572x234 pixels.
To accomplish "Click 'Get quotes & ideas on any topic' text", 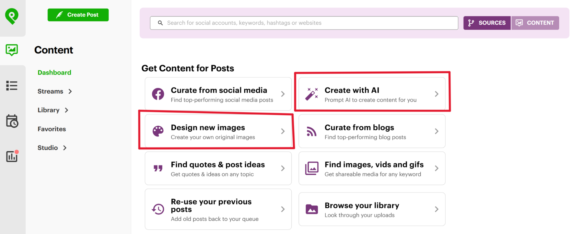I will tap(212, 174).
